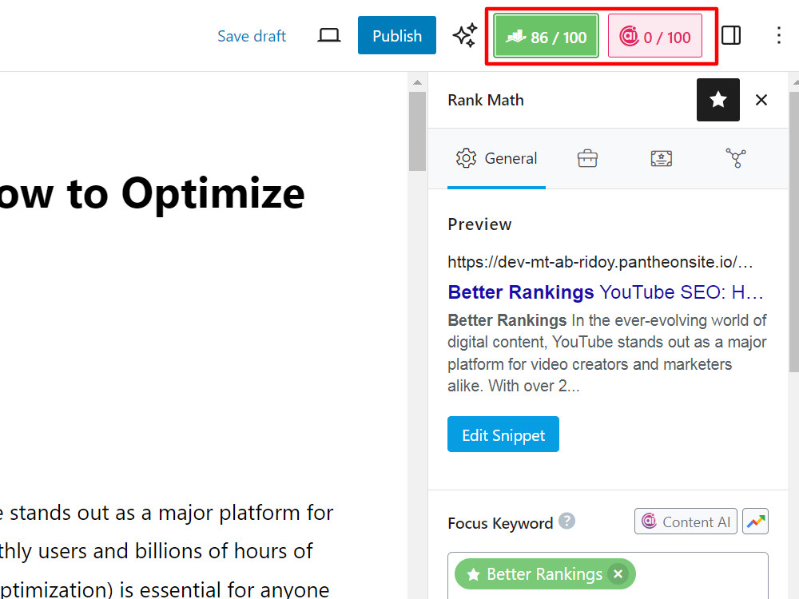Screen dimensions: 799x599
Task: Click the preview URL text
Action: point(600,262)
